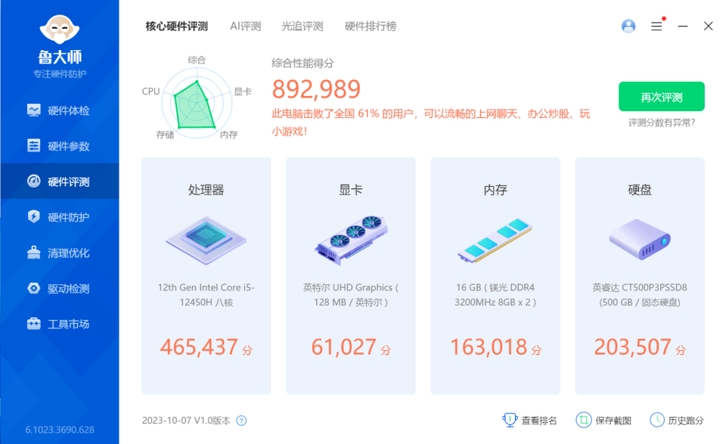Click the graphics card illustration
The height and width of the screenshot is (444, 726).
click(351, 241)
